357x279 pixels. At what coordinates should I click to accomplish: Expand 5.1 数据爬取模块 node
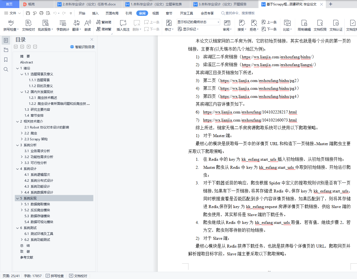pyautogui.click(x=22, y=204)
